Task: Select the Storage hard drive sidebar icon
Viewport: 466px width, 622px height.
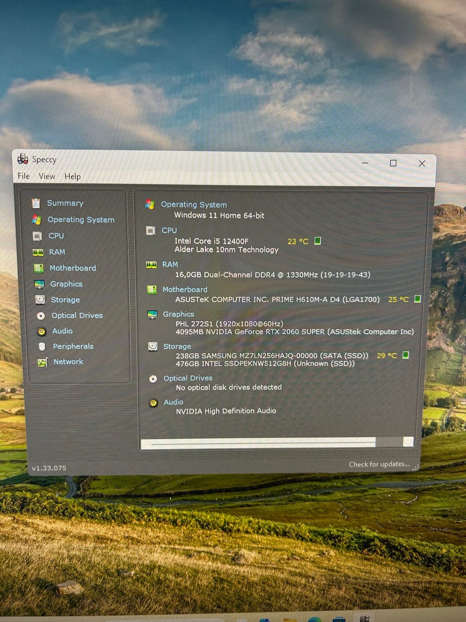Action: (x=40, y=300)
